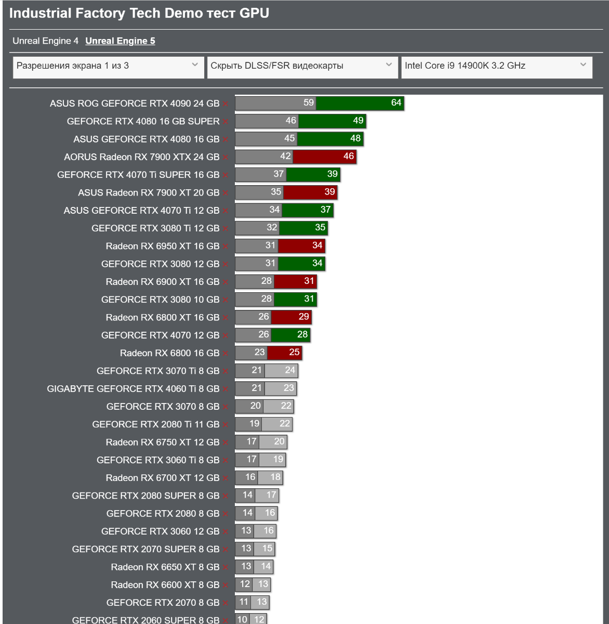Remove RTX 2080 Ti 11 GB with its red x

[226, 425]
